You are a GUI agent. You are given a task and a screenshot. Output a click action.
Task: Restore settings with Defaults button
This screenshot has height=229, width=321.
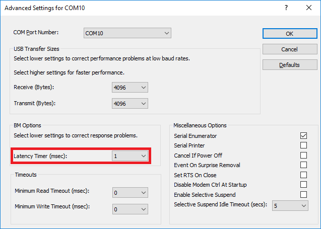click(289, 65)
